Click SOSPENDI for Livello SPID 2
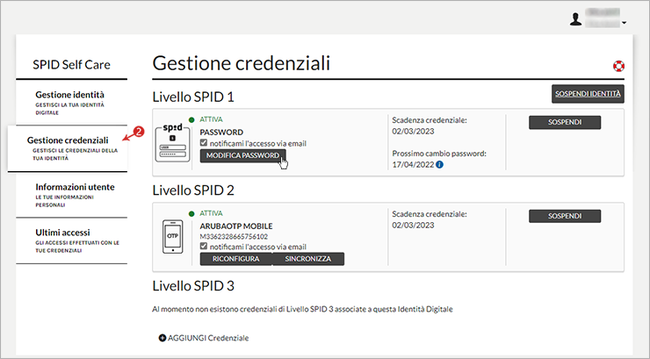The height and width of the screenshot is (359, 650). tap(565, 216)
